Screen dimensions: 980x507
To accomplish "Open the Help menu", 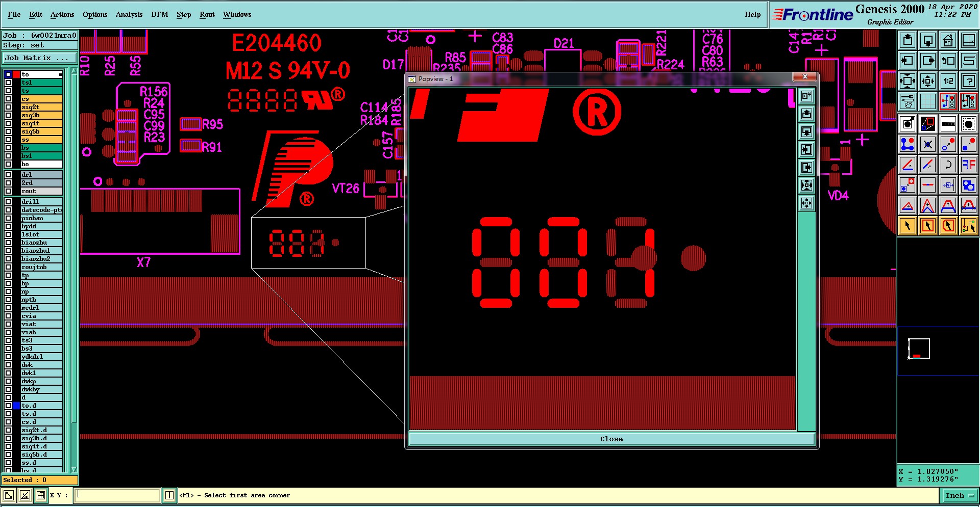I will click(753, 14).
